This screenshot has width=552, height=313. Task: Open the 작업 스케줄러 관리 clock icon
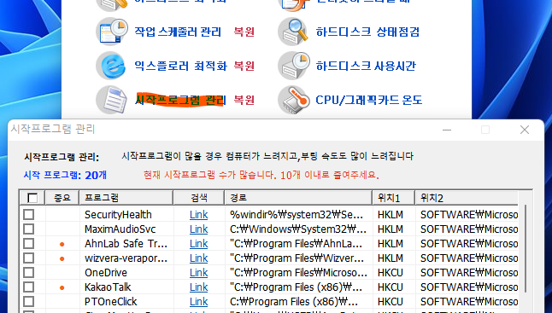pos(112,32)
